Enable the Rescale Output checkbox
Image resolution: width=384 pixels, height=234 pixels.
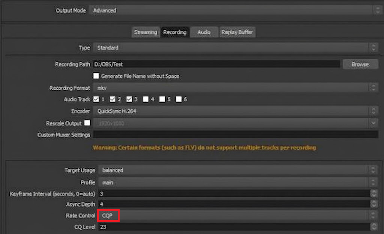(x=87, y=123)
